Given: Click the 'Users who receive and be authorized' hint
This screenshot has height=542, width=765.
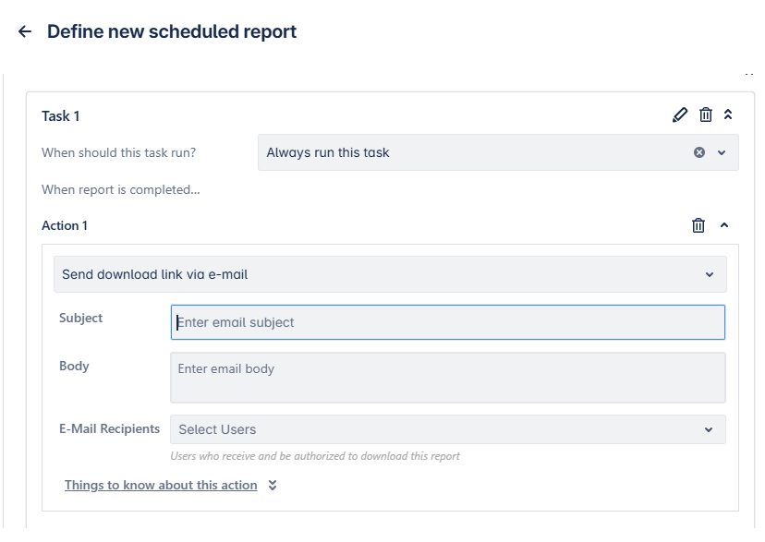Looking at the screenshot, I should pos(315,456).
